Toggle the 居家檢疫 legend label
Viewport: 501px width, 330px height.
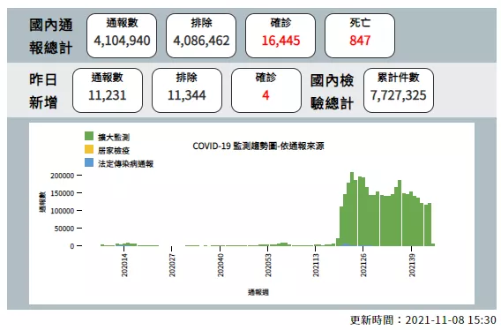[114, 151]
